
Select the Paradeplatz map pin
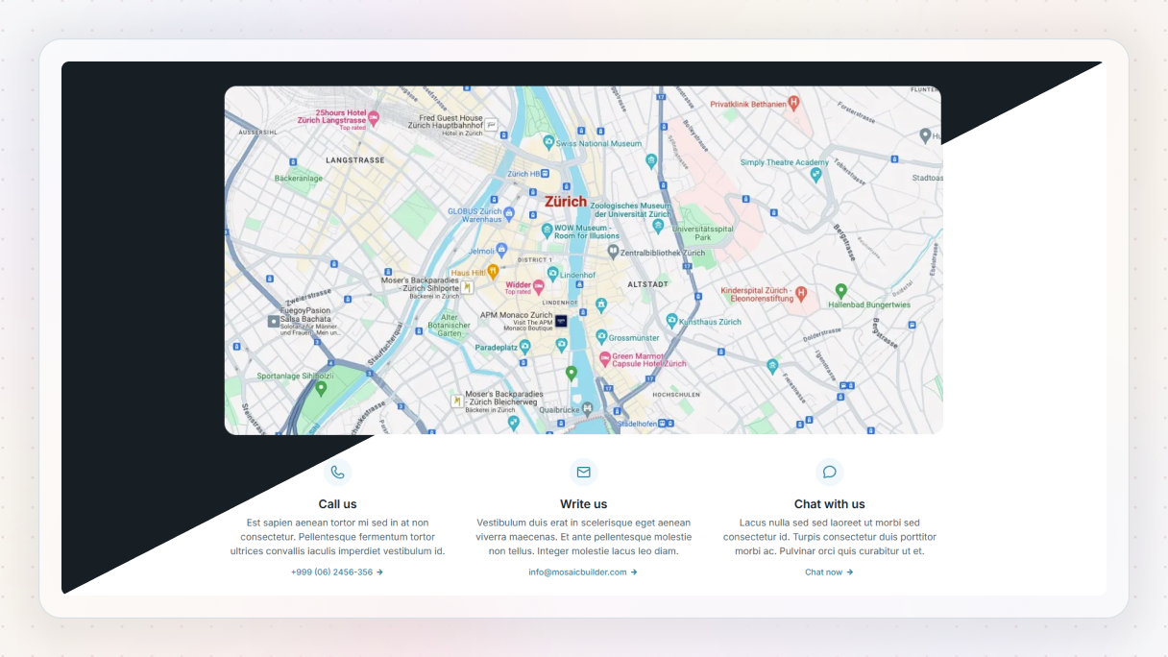524,346
